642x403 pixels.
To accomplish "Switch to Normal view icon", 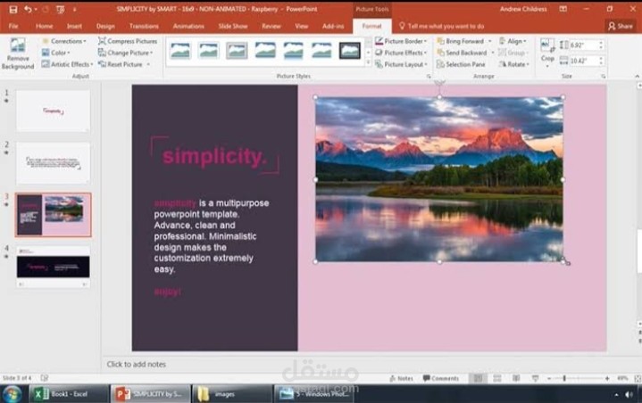I will point(478,378).
